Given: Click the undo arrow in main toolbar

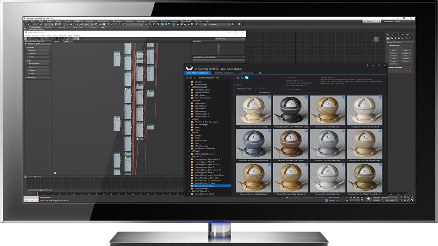Looking at the screenshot, I should (26, 24).
